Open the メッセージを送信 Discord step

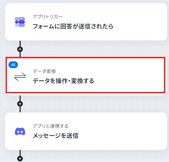pyautogui.click(x=86, y=131)
